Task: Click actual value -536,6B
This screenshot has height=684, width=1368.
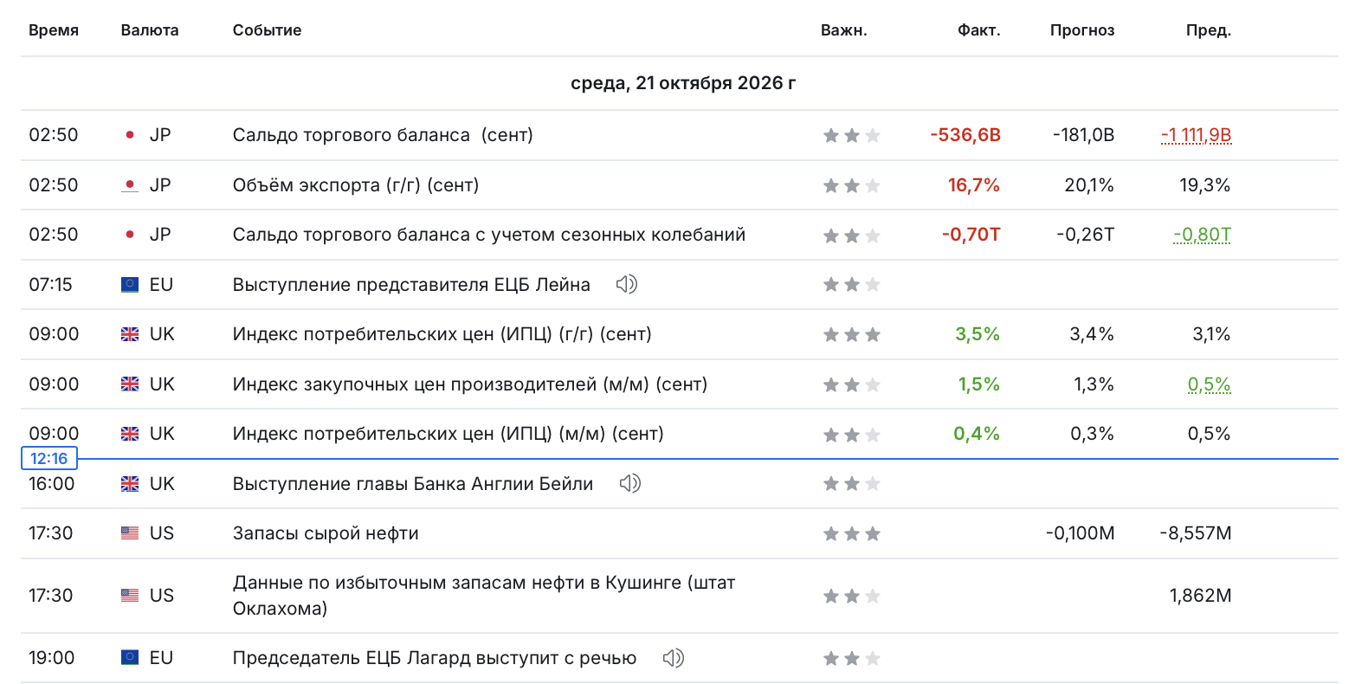Action: tap(965, 135)
